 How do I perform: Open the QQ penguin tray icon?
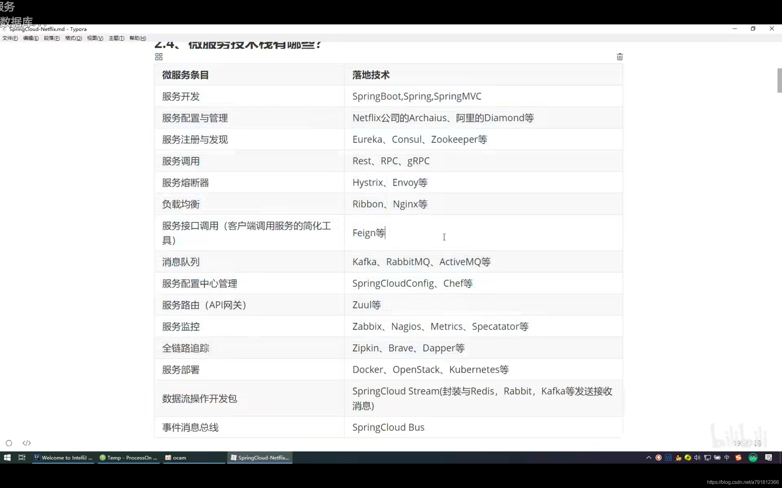(x=678, y=457)
